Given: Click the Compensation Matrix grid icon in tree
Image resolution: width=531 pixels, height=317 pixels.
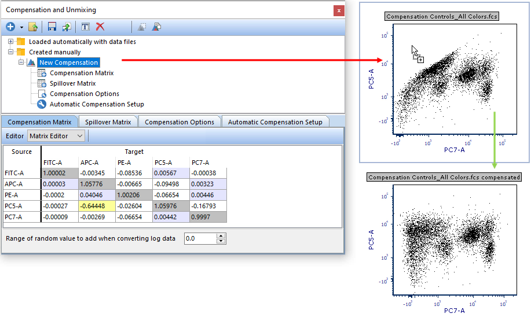Looking at the screenshot, I should click(42, 73).
